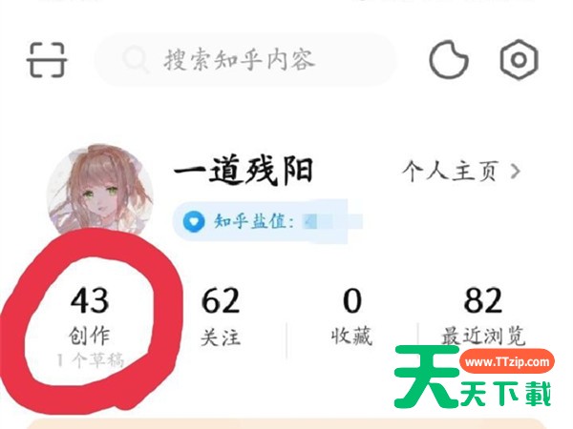The image size is (573, 429).
Task: Click the search magnifier icon
Action: [x=136, y=60]
